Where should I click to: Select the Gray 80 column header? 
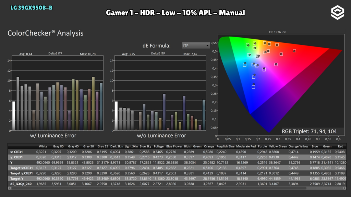(58, 146)
